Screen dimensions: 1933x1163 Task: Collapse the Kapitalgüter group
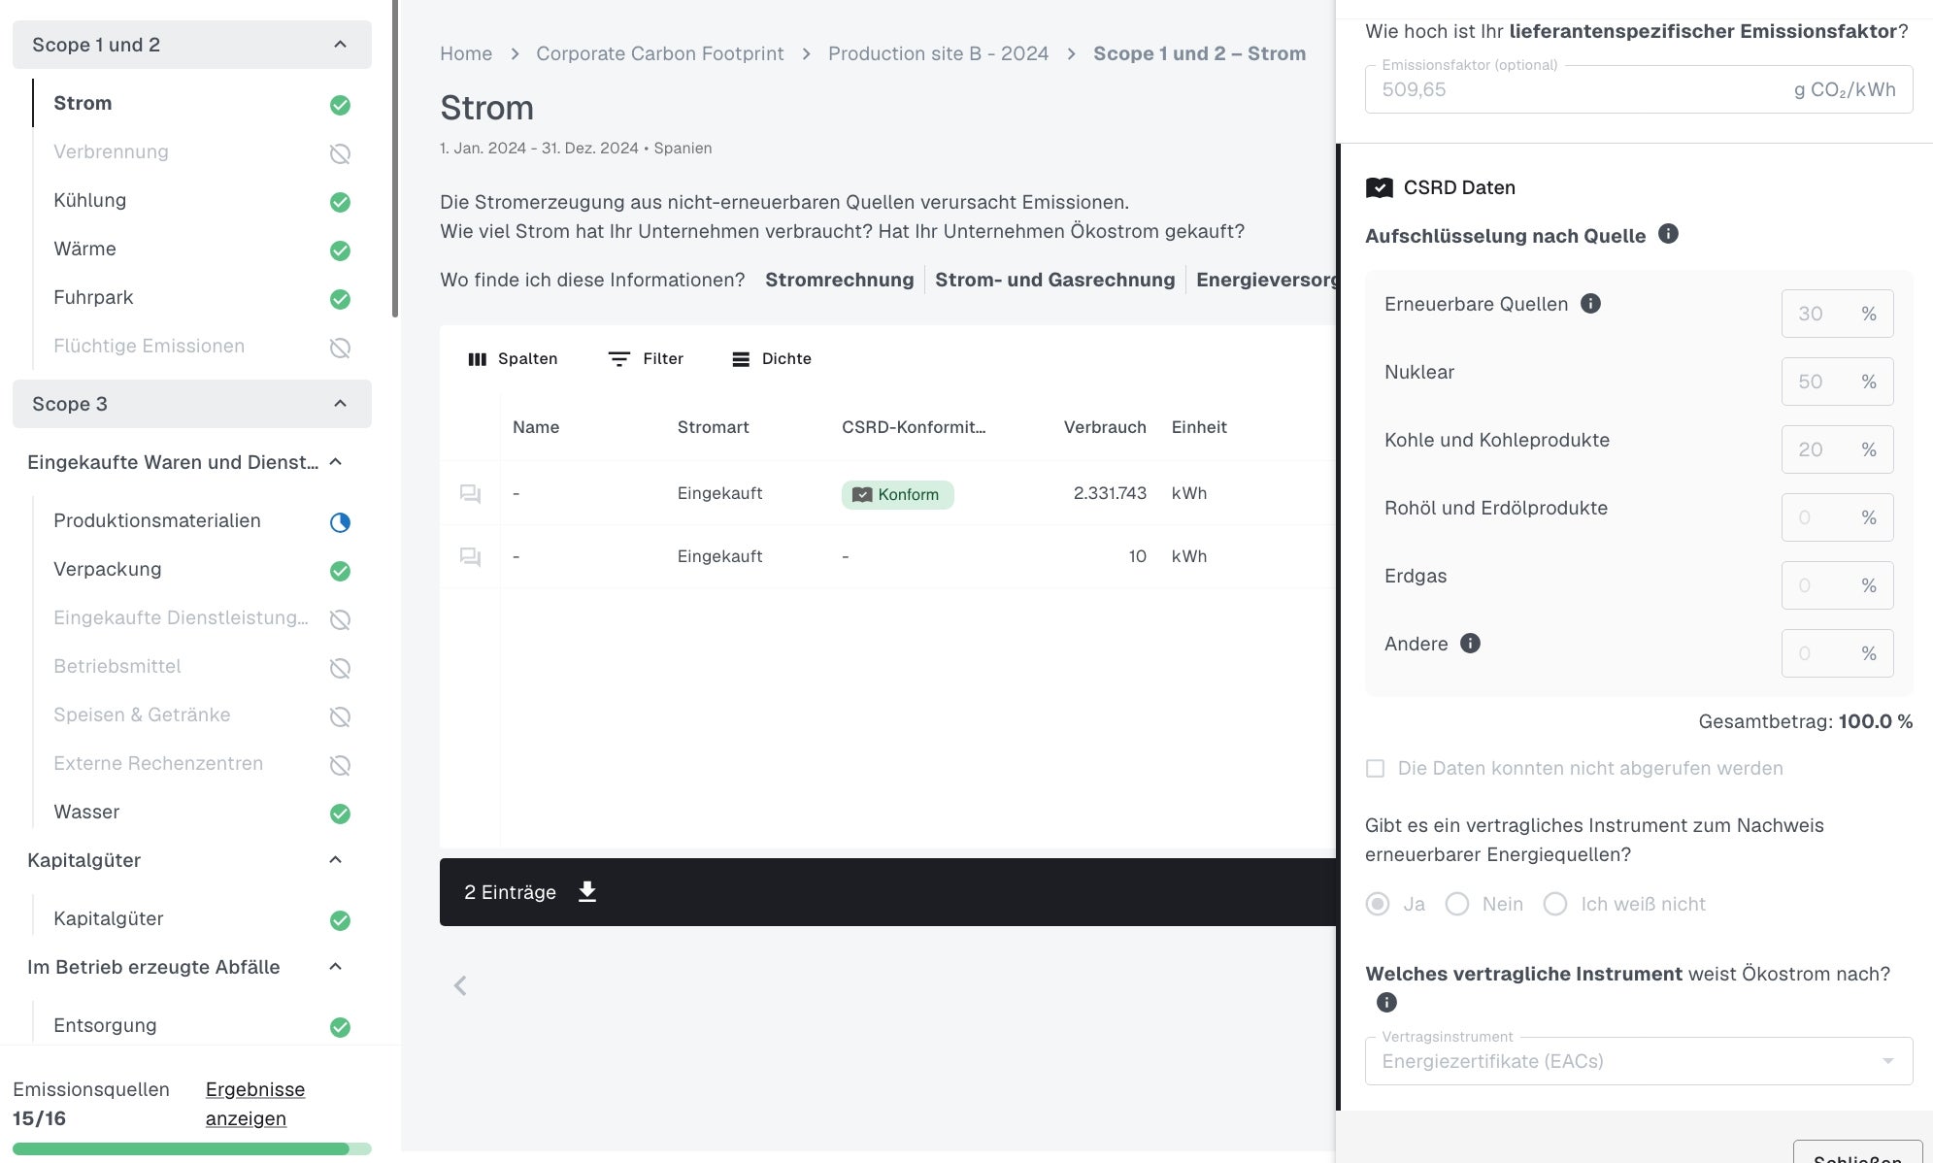336,860
